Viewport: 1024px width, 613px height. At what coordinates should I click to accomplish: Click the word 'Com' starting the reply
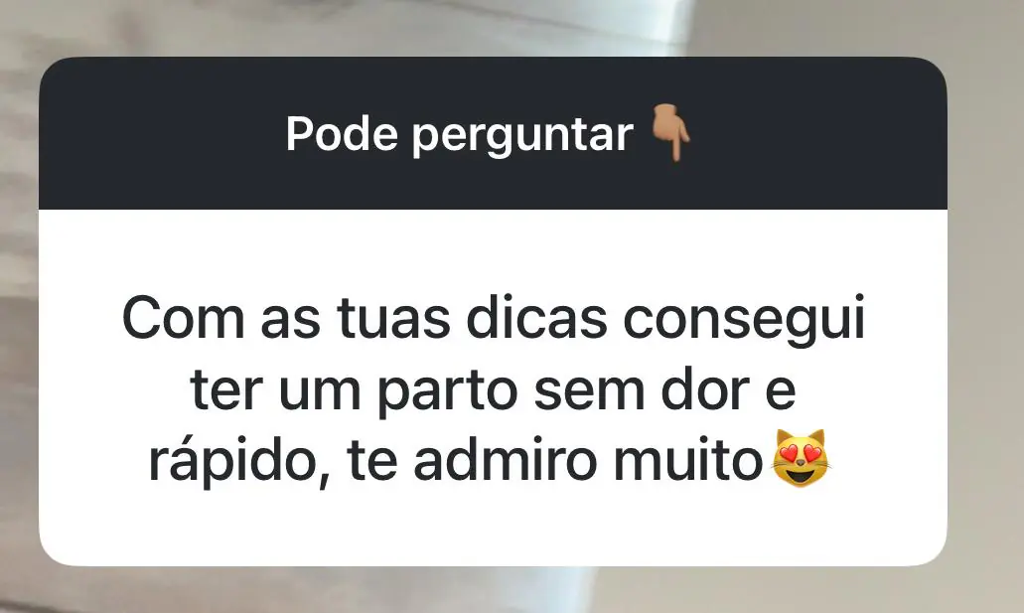point(184,318)
